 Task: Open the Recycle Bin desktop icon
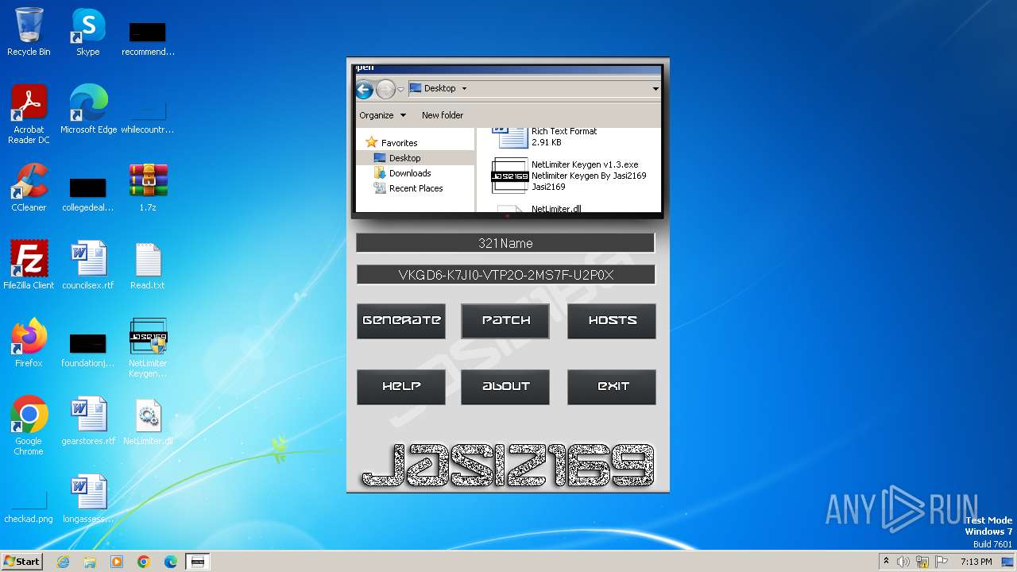point(29,32)
